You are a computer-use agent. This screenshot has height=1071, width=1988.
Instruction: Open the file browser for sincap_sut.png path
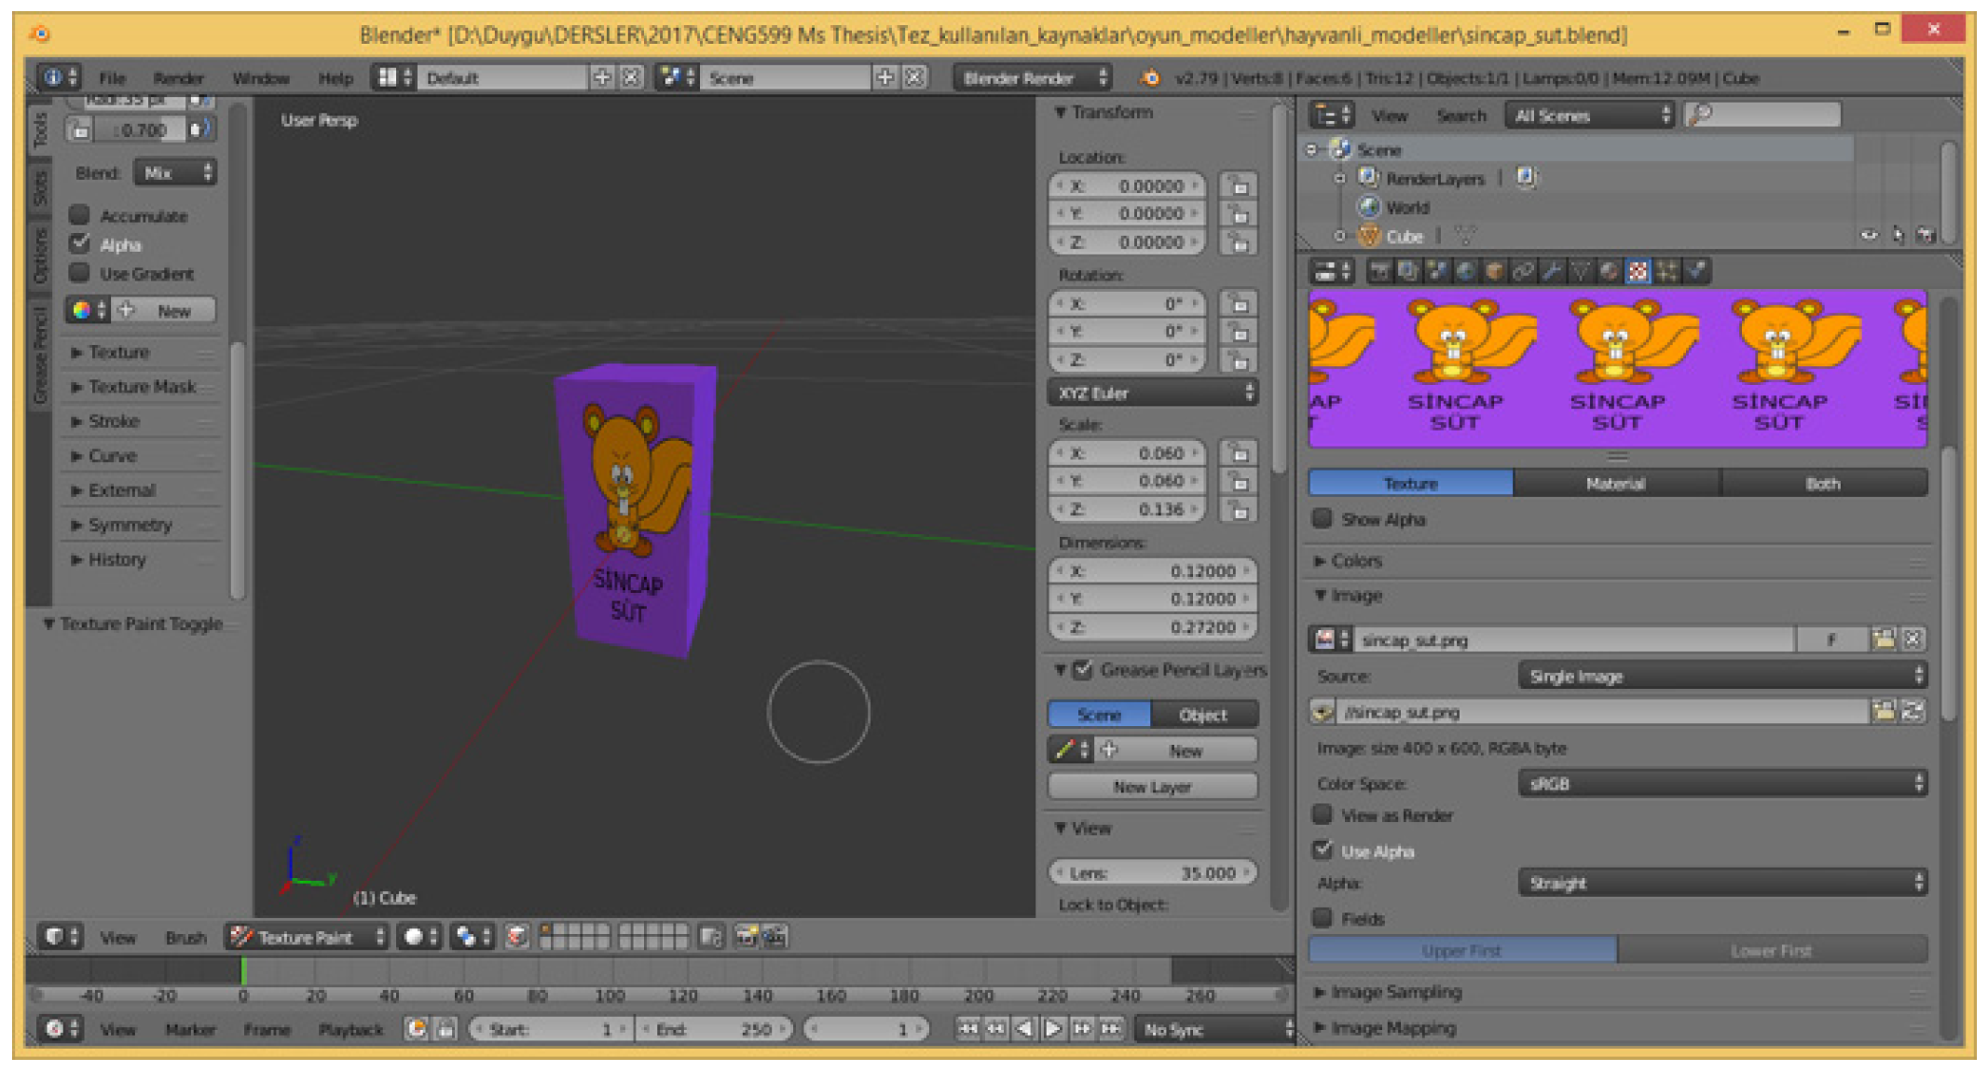(x=1883, y=712)
